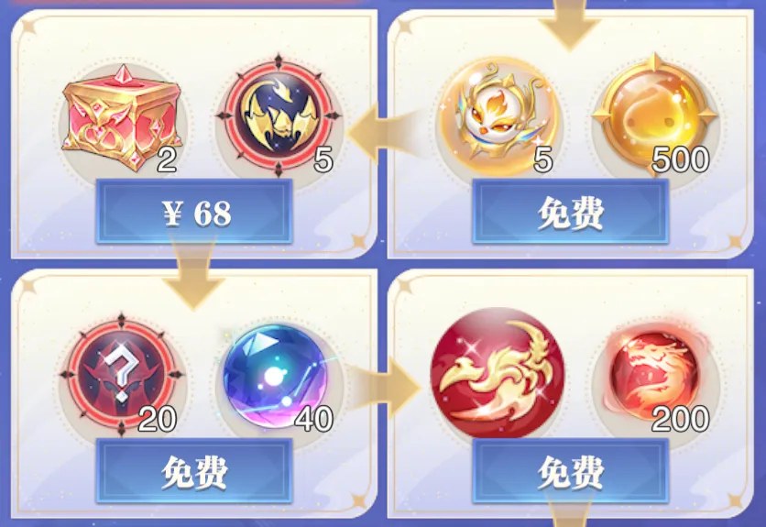Select the red question mark mystery emblem
Image resolution: width=766 pixels, height=527 pixels.
tap(122, 375)
